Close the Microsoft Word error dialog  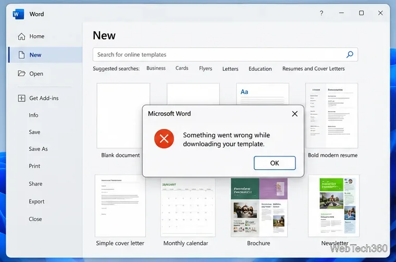pos(295,114)
